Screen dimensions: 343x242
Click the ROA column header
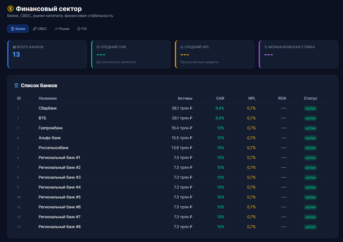(282, 98)
